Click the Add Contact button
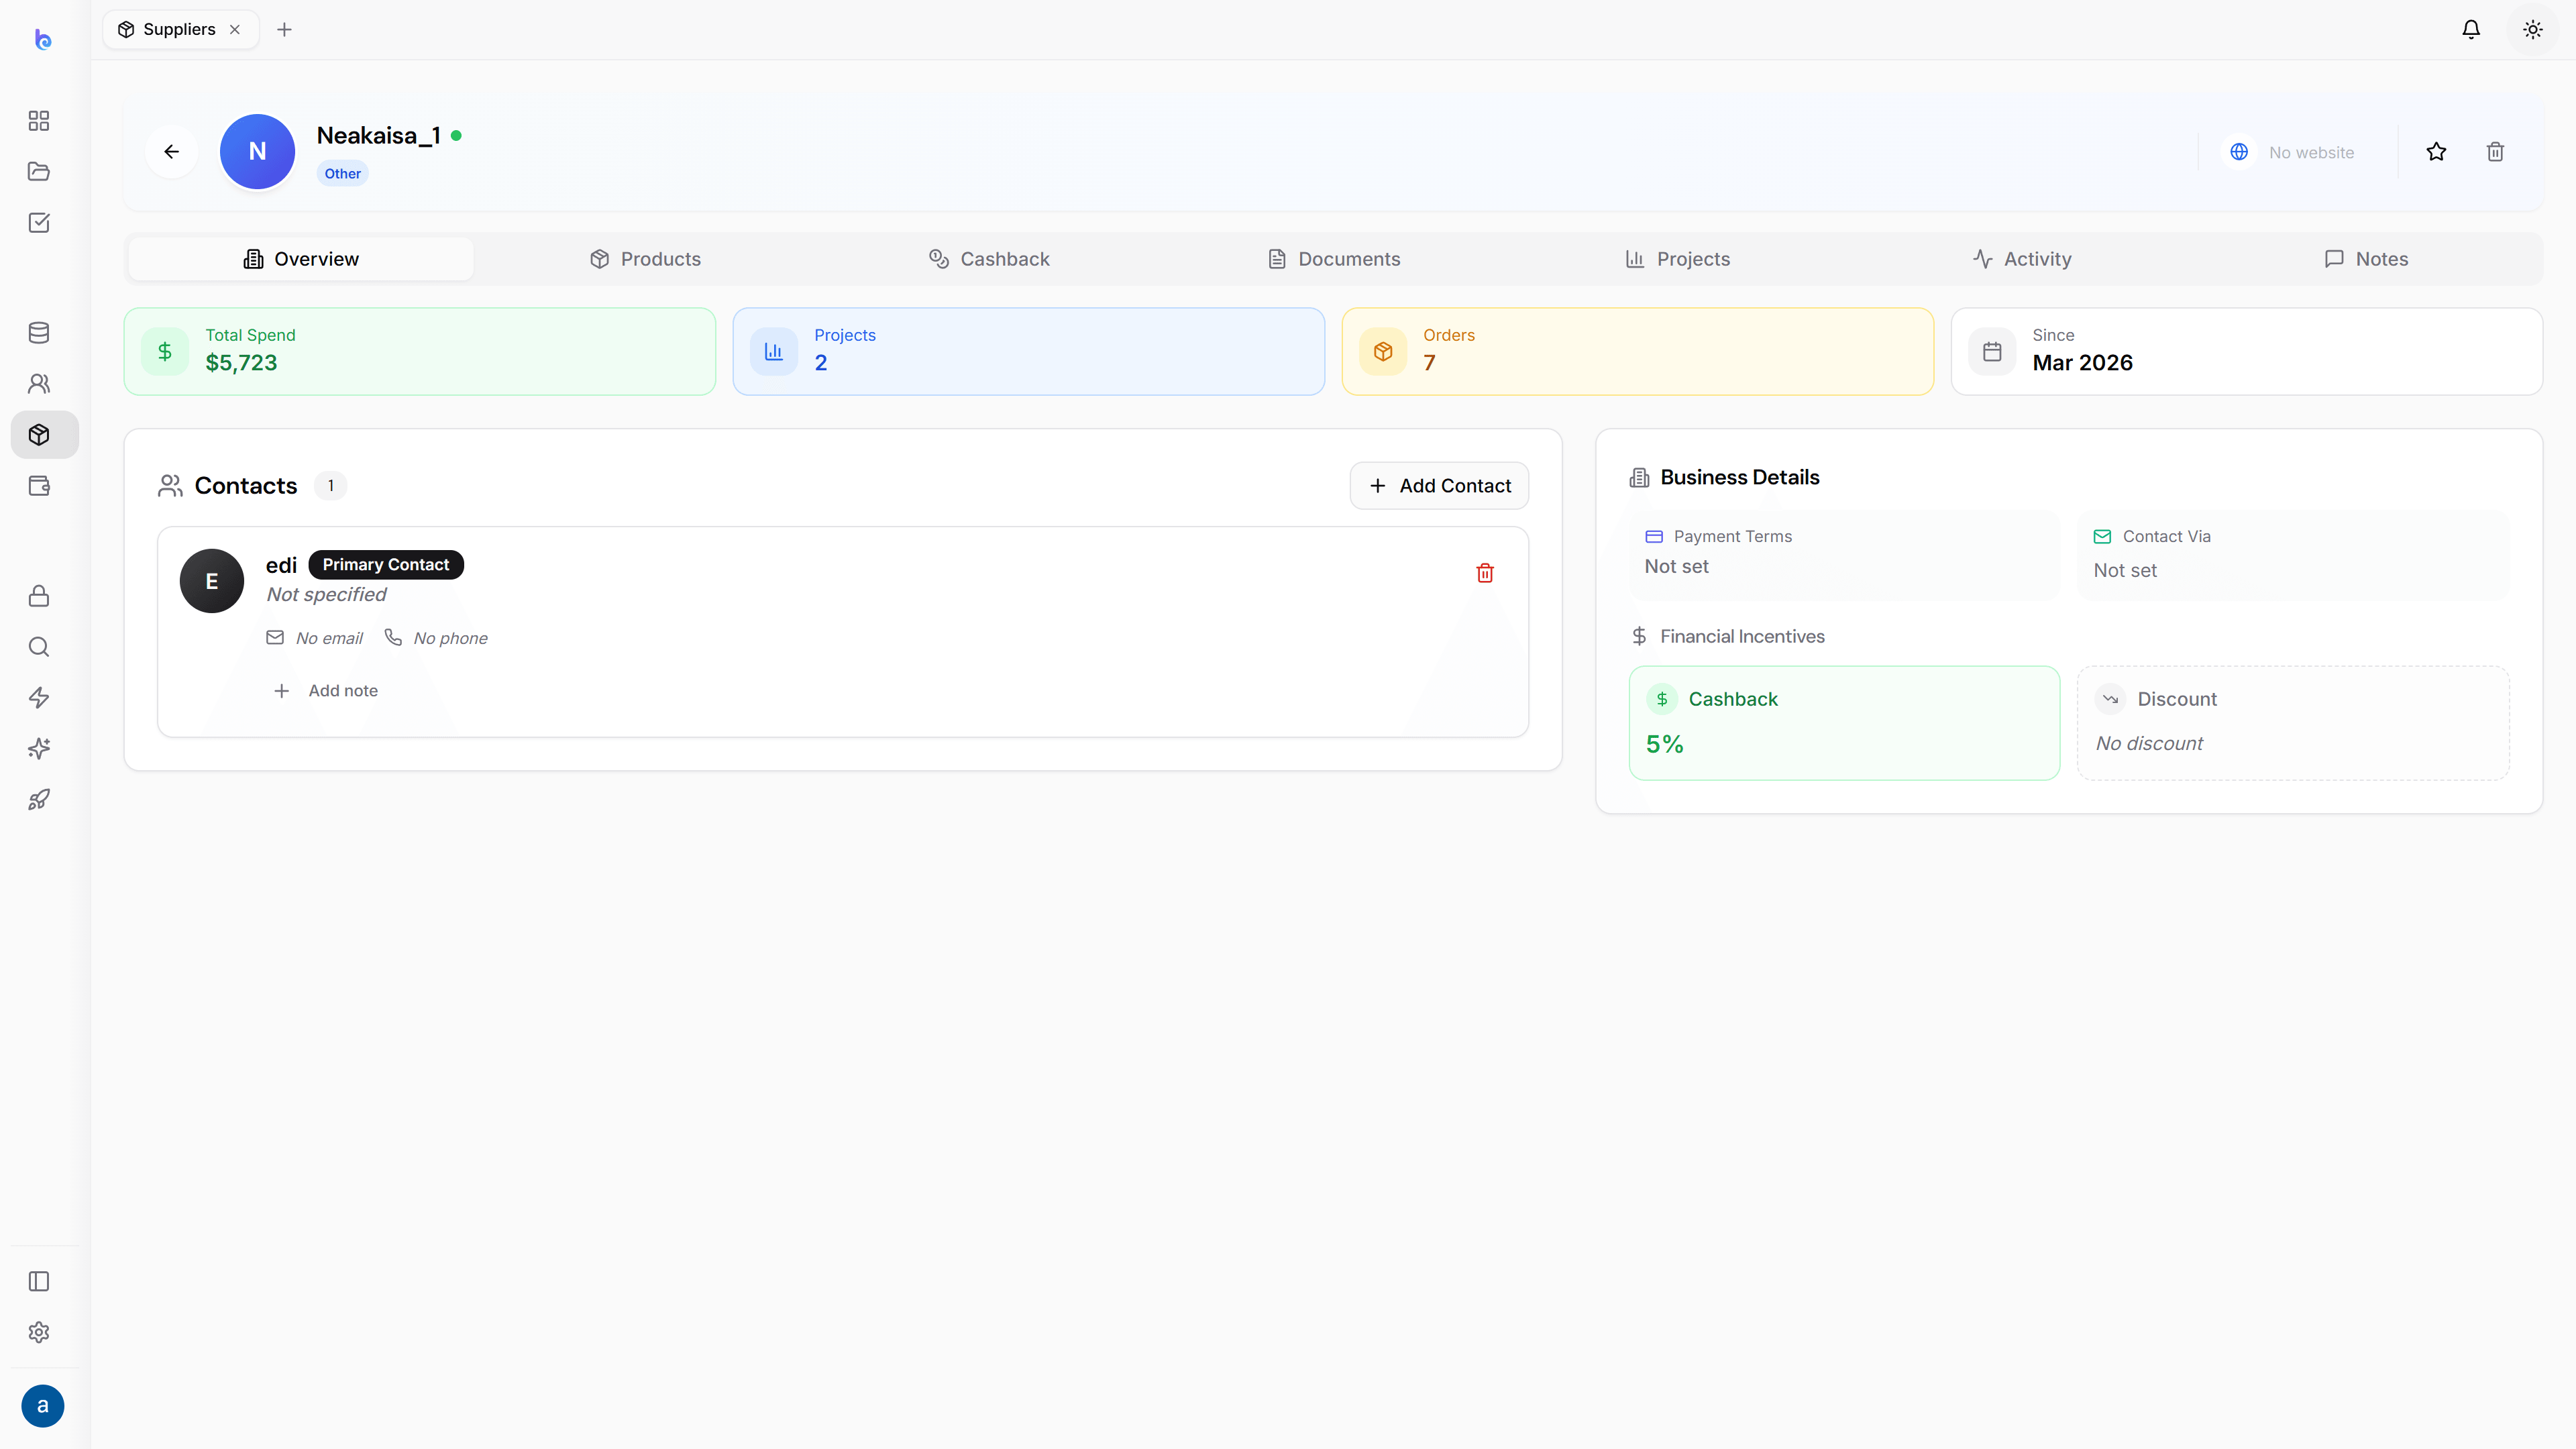Image resolution: width=2576 pixels, height=1449 pixels. (x=1439, y=486)
